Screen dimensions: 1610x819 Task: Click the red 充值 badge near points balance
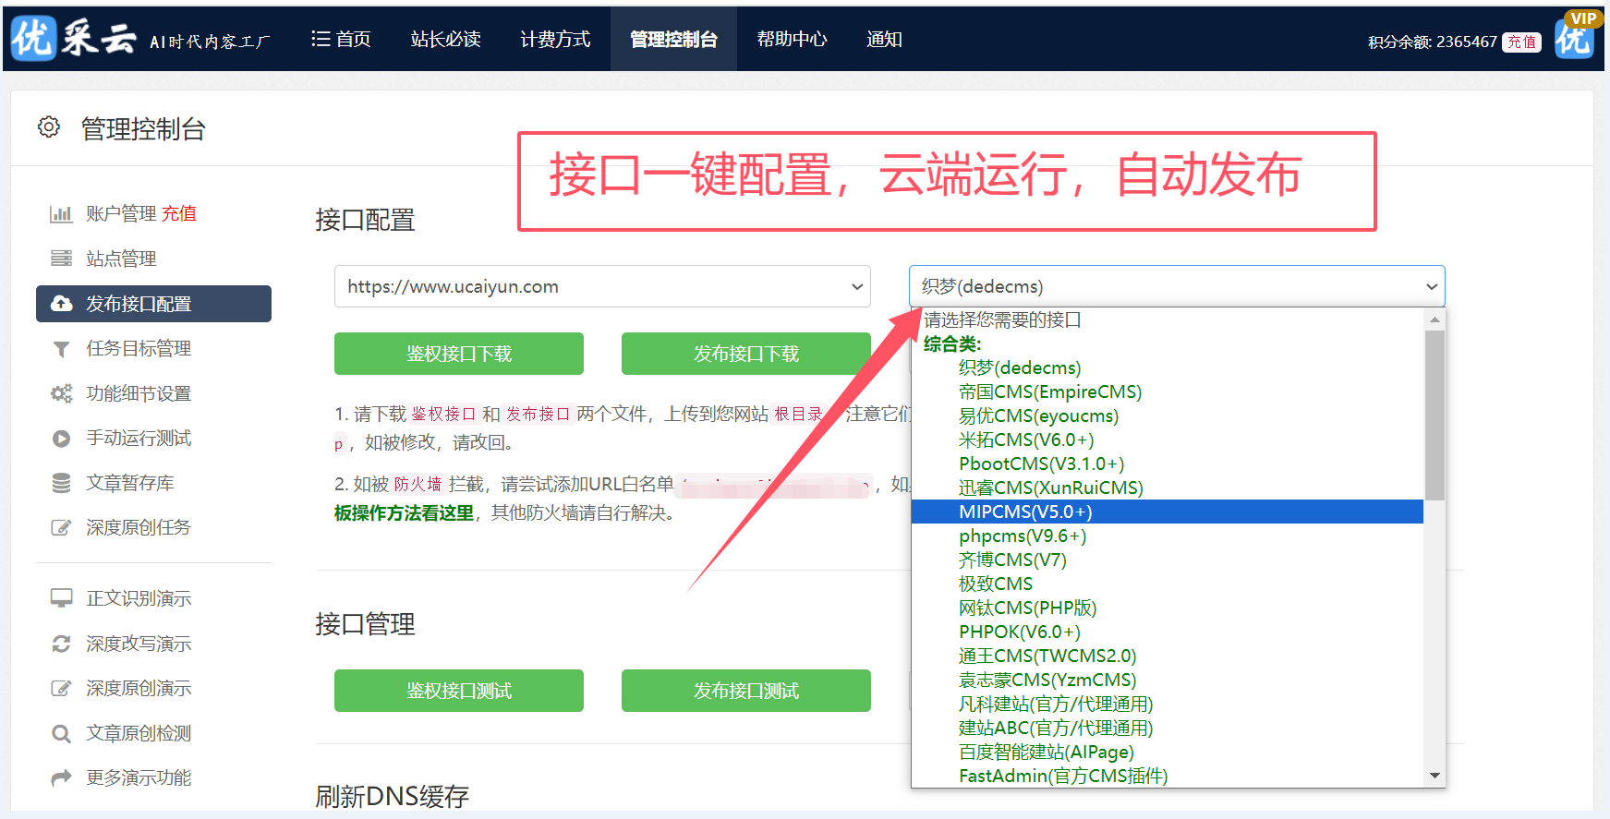(x=1521, y=42)
